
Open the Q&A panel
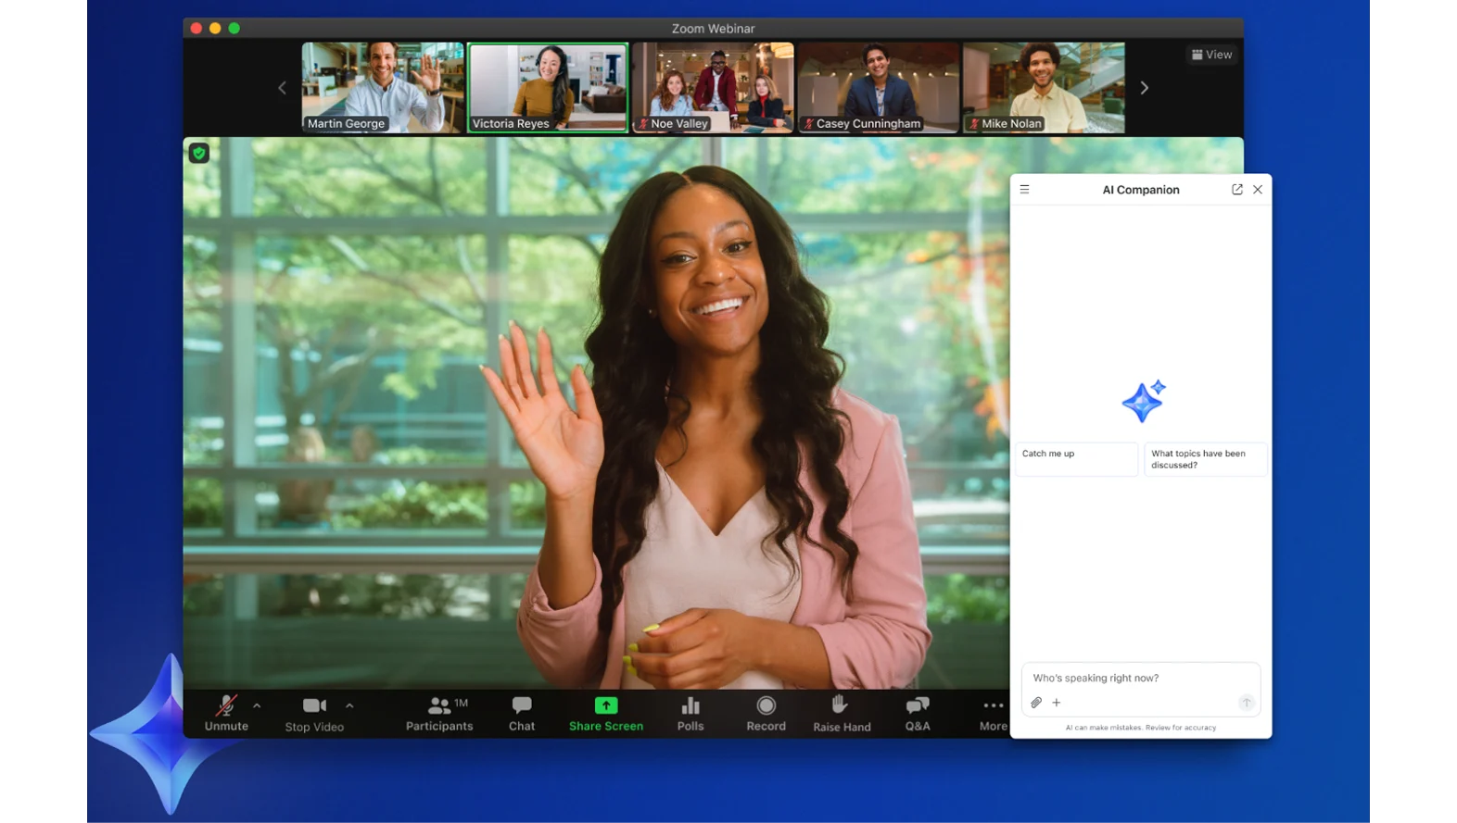[918, 714]
